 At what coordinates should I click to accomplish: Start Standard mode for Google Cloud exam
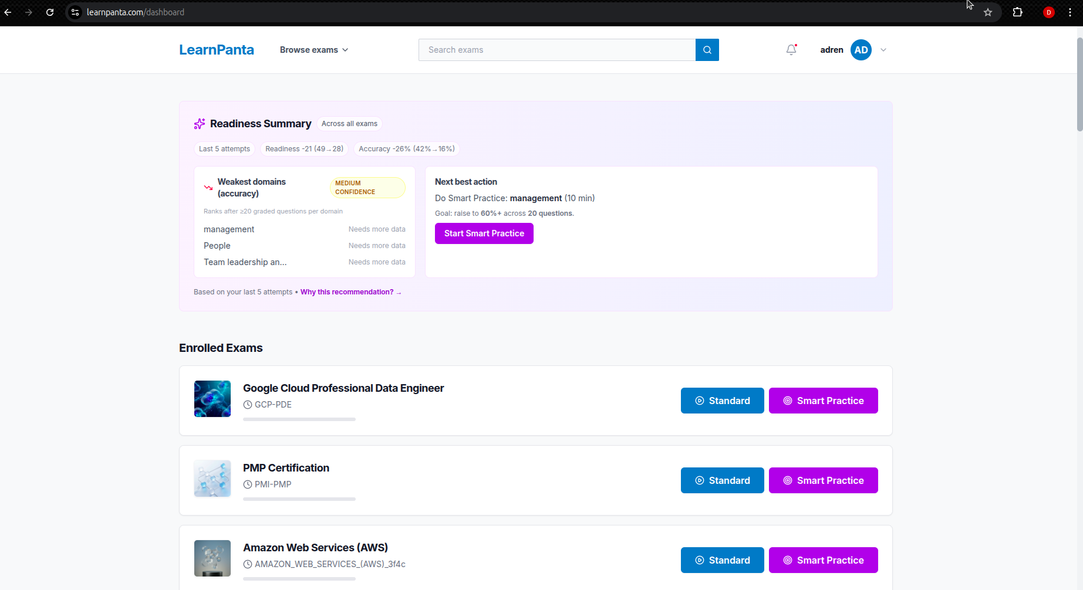tap(723, 401)
